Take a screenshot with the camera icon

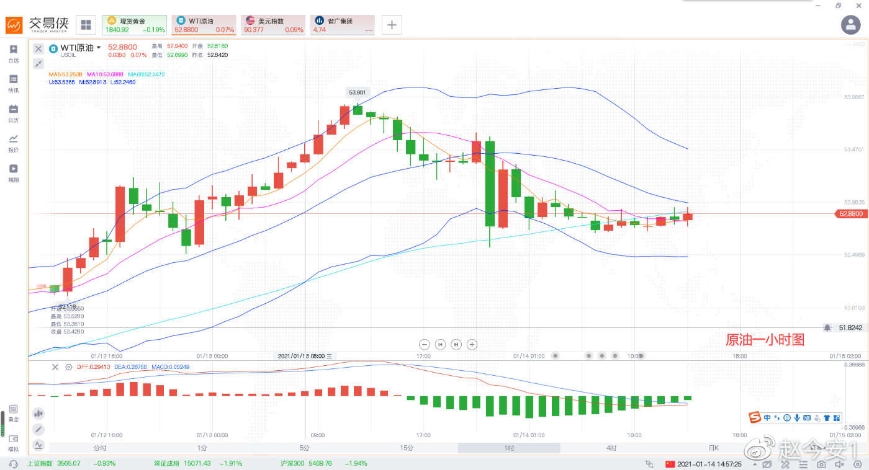click(821, 464)
